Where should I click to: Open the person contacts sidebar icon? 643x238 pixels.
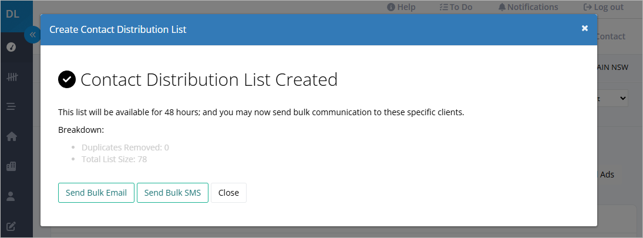(11, 196)
